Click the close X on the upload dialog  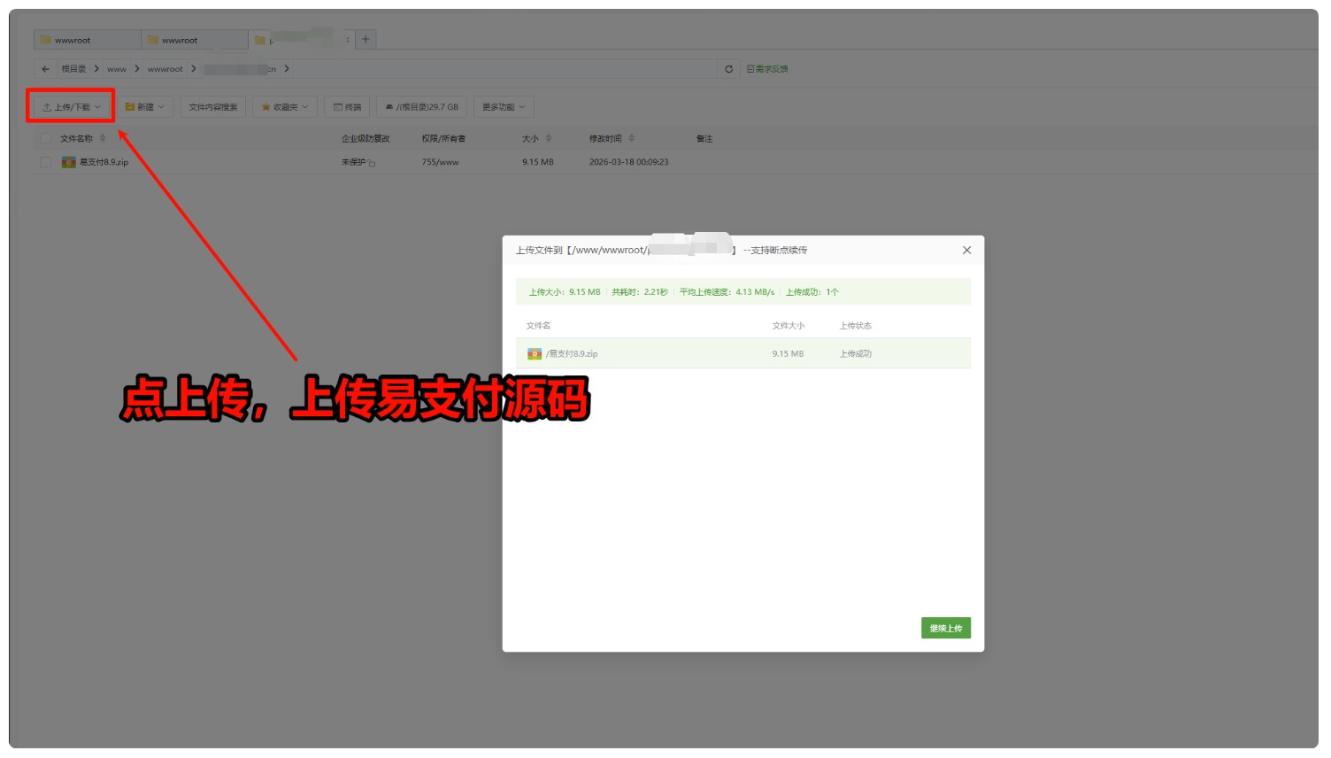coord(966,250)
